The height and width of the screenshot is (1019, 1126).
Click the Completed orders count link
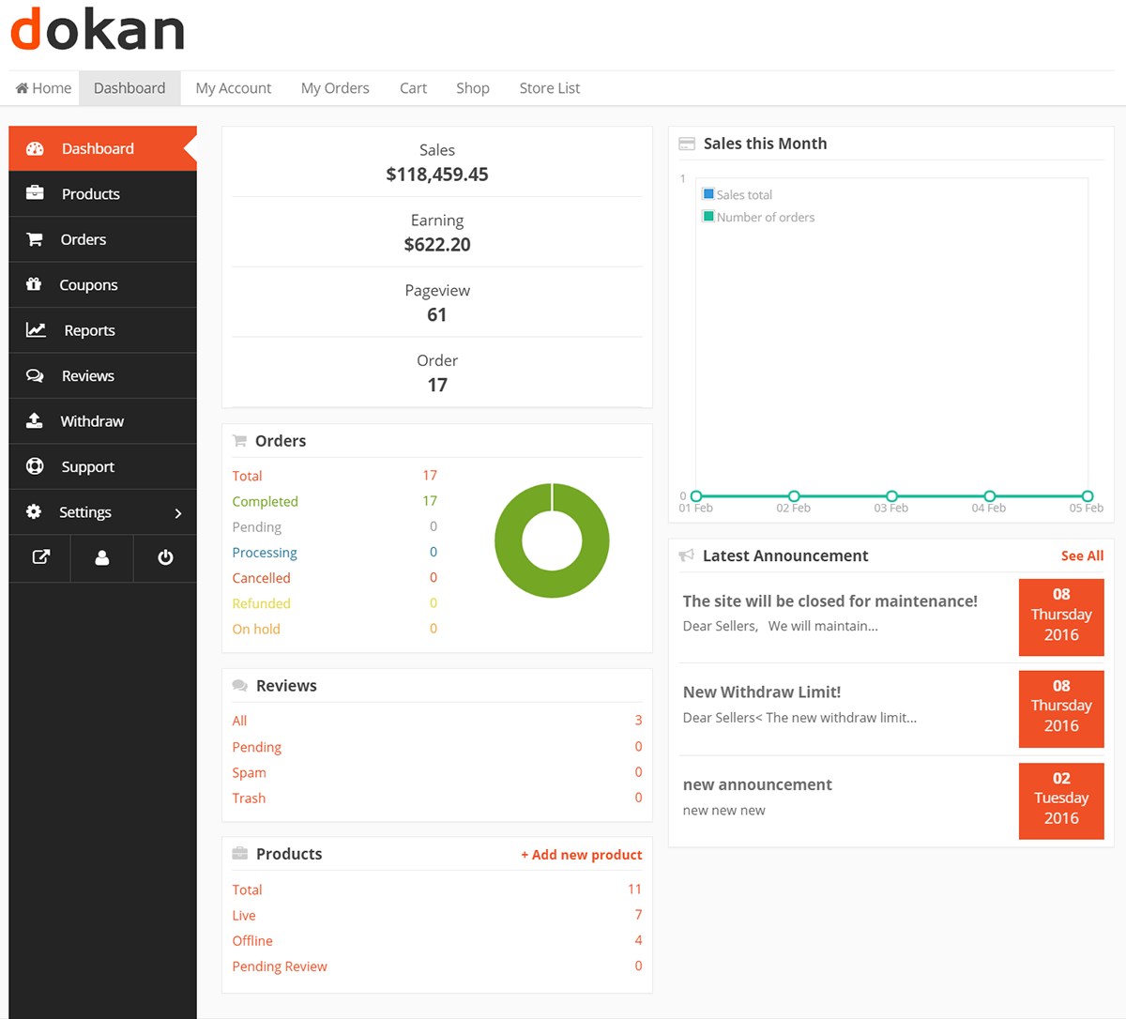pos(265,501)
